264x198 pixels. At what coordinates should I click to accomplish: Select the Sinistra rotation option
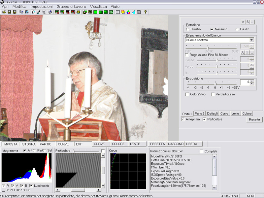coord(188,29)
